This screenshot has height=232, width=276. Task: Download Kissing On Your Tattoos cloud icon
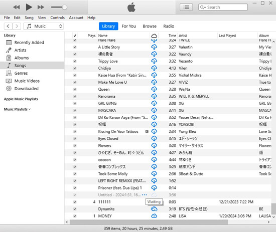154,131
